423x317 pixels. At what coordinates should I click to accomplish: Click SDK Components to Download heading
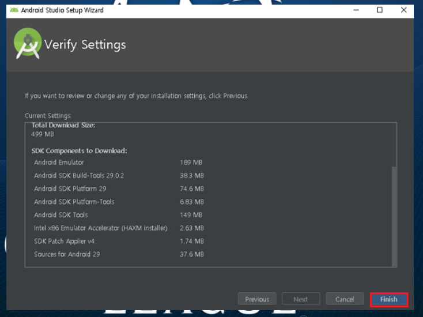80,151
